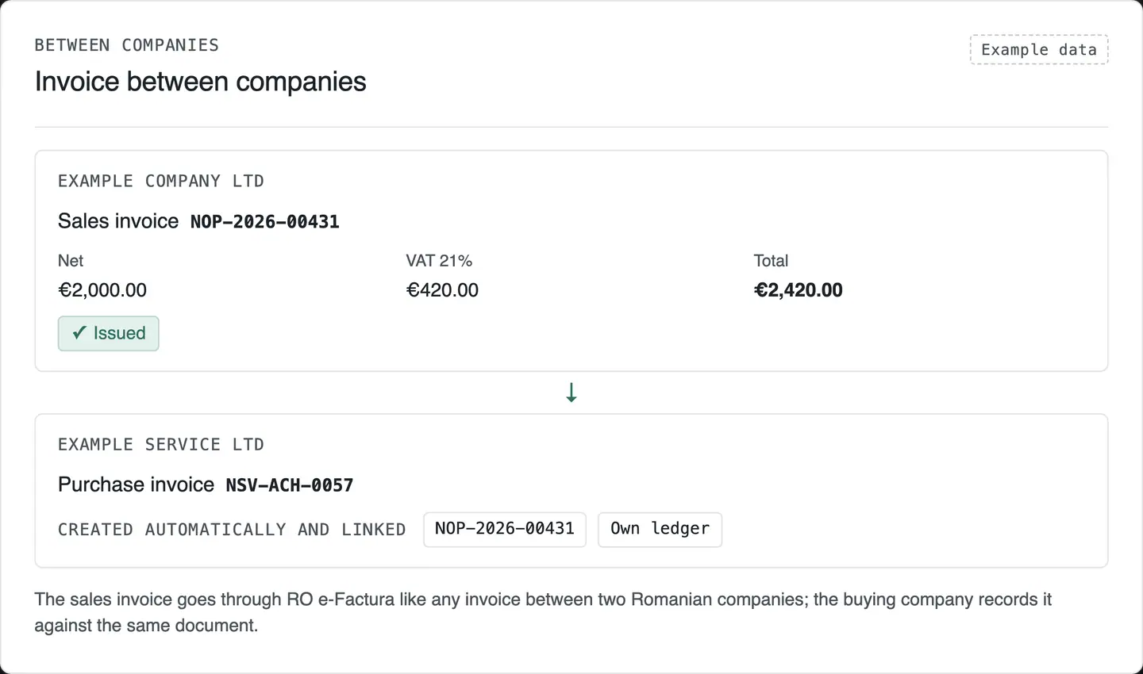Click the Total amount €2,420.00
Viewport: 1143px width, 674px height.
point(798,290)
